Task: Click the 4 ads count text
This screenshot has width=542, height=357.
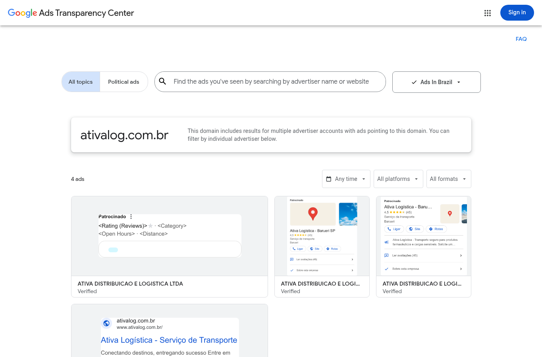Action: click(78, 179)
